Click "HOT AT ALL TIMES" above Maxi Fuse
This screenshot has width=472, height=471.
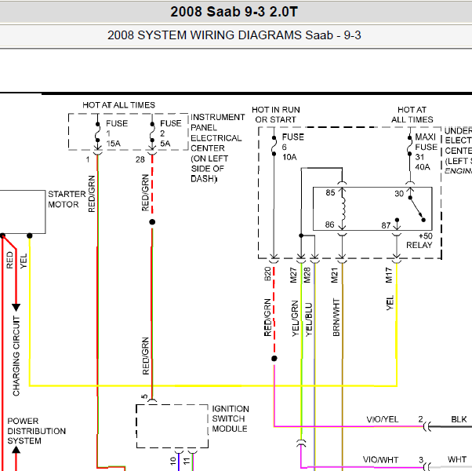tap(412, 115)
